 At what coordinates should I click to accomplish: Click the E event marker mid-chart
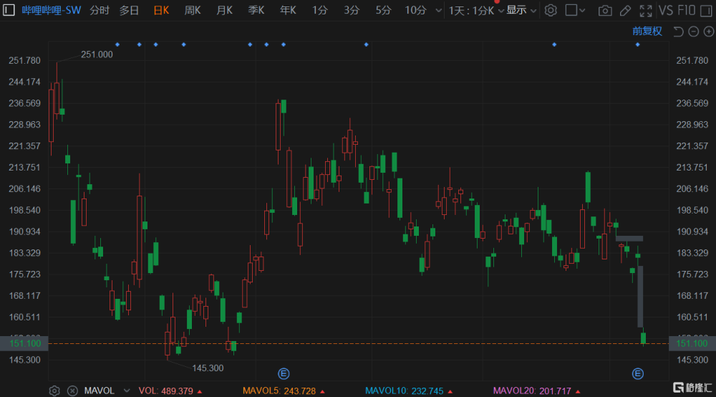tap(284, 374)
